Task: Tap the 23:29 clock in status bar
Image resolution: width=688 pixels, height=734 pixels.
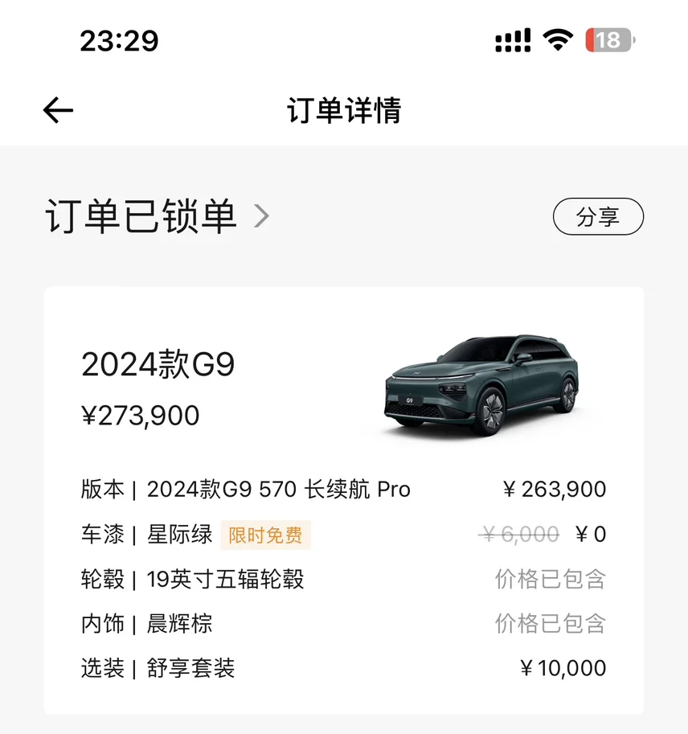Action: coord(119,39)
